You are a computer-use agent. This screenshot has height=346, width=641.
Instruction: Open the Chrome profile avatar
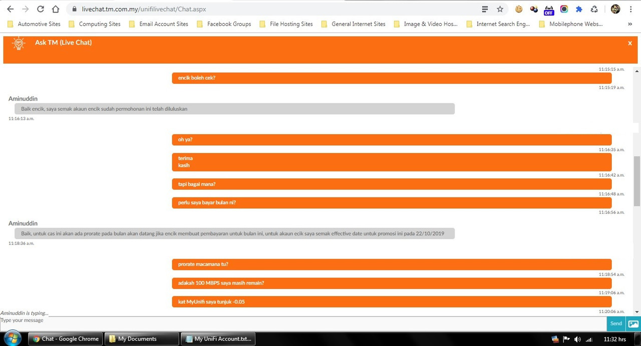click(x=615, y=9)
